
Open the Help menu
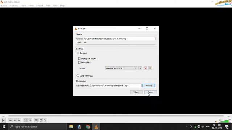click(x=62, y=6)
